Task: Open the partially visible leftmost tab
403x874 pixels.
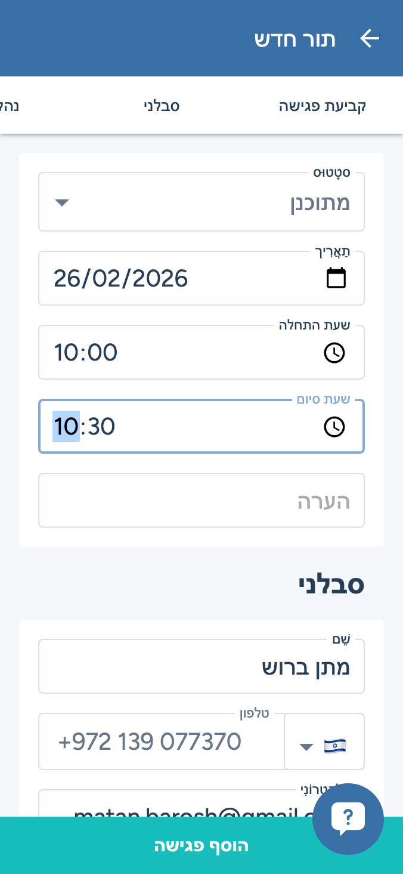Action: (10, 106)
